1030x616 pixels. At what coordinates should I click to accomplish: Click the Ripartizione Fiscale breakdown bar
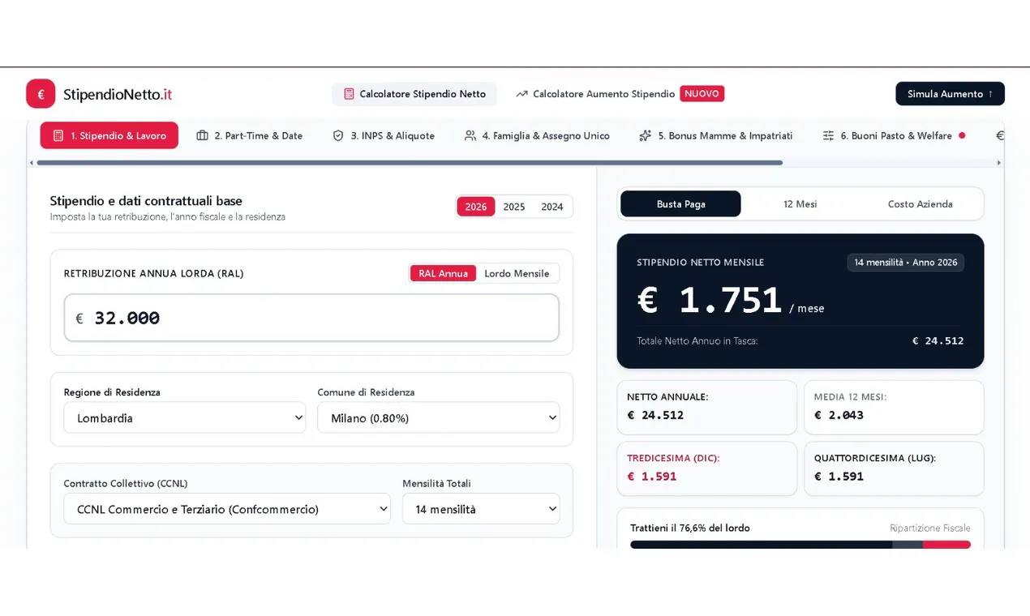(x=800, y=545)
